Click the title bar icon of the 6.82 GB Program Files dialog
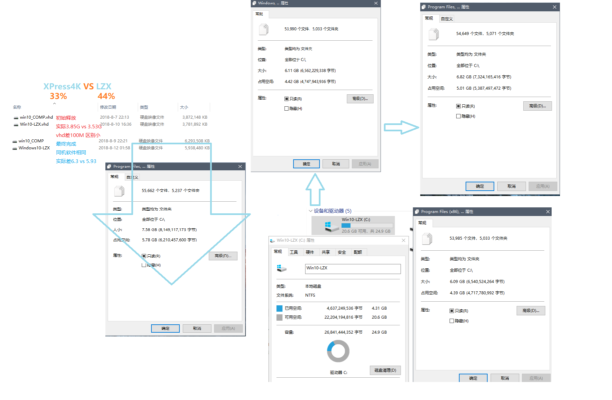The width and height of the screenshot is (612, 400). (424, 7)
